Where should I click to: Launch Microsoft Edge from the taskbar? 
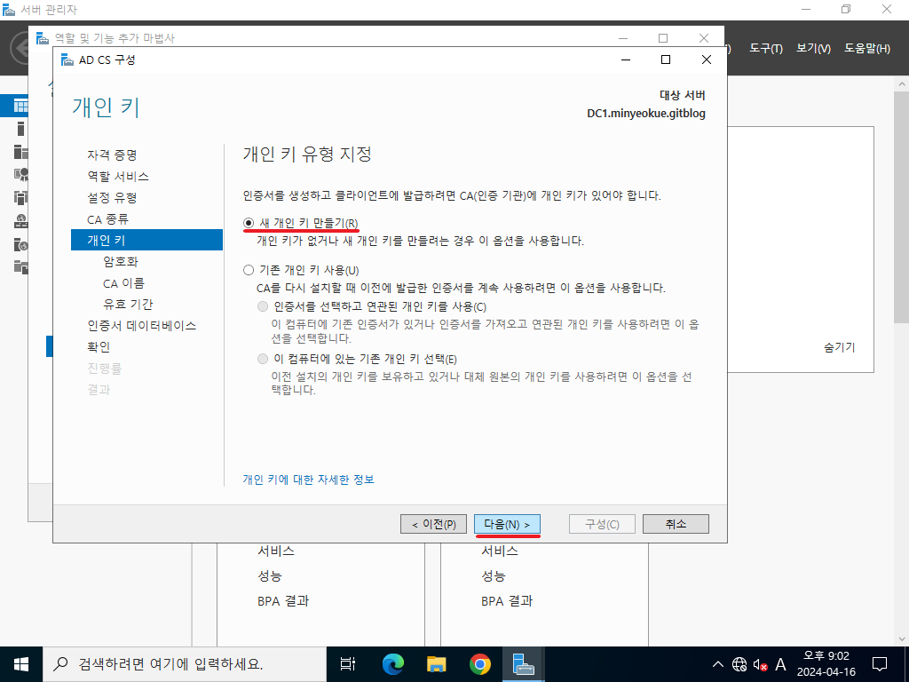click(392, 664)
